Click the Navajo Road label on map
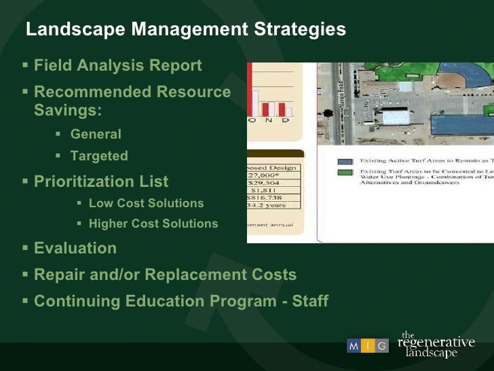 click(341, 95)
